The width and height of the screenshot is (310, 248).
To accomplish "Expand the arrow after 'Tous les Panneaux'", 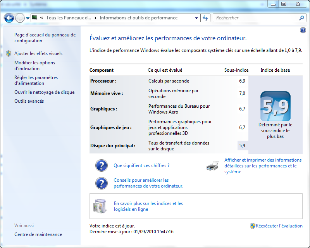I will point(96,18).
